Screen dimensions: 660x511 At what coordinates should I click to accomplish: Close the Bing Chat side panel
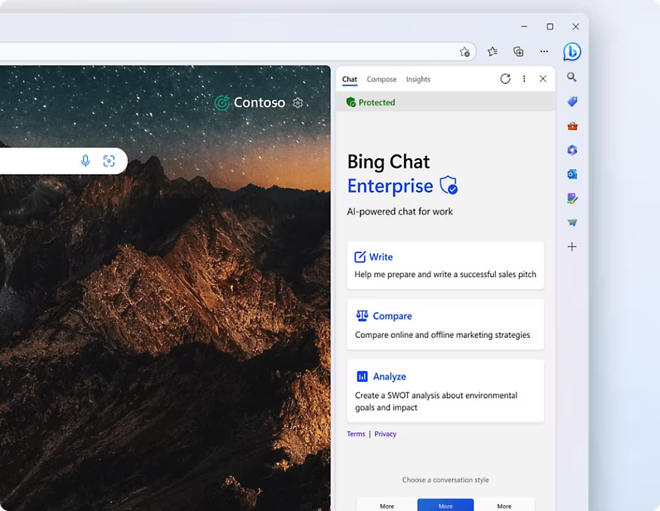[543, 79]
